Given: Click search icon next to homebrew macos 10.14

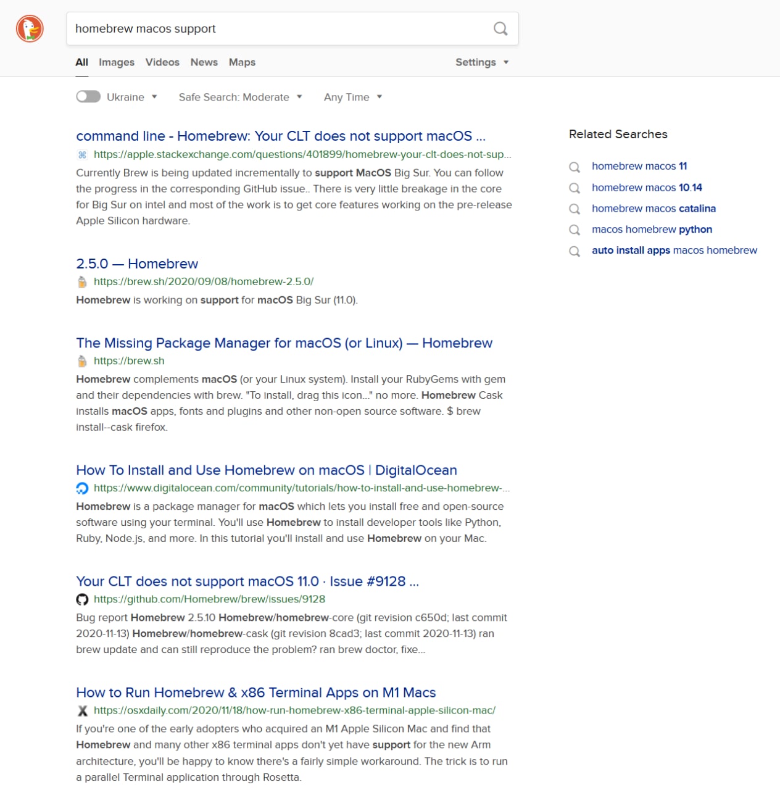Looking at the screenshot, I should pyautogui.click(x=575, y=188).
